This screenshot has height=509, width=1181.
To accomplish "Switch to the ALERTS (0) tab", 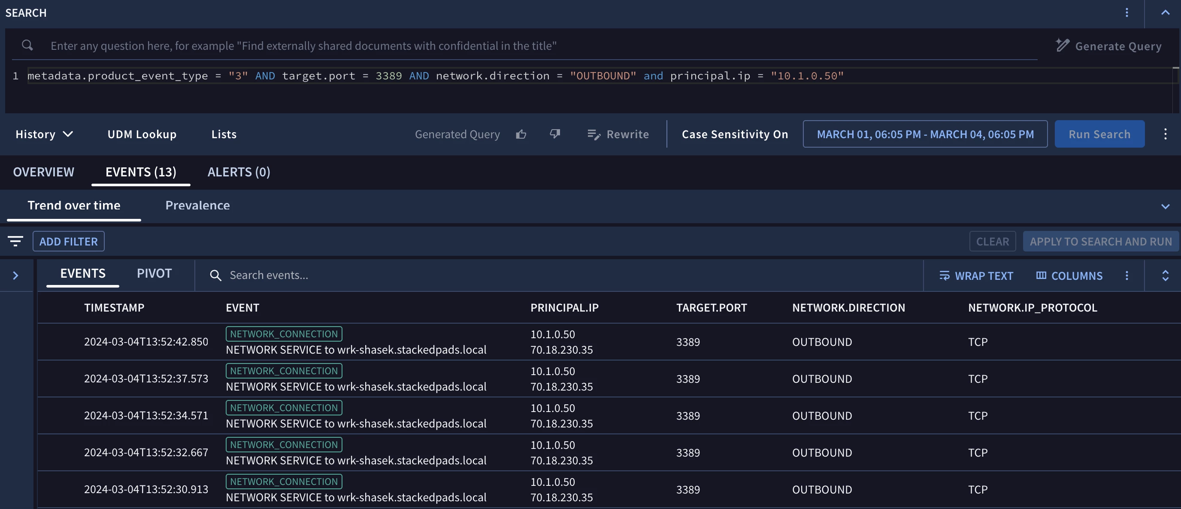I will pos(239,172).
